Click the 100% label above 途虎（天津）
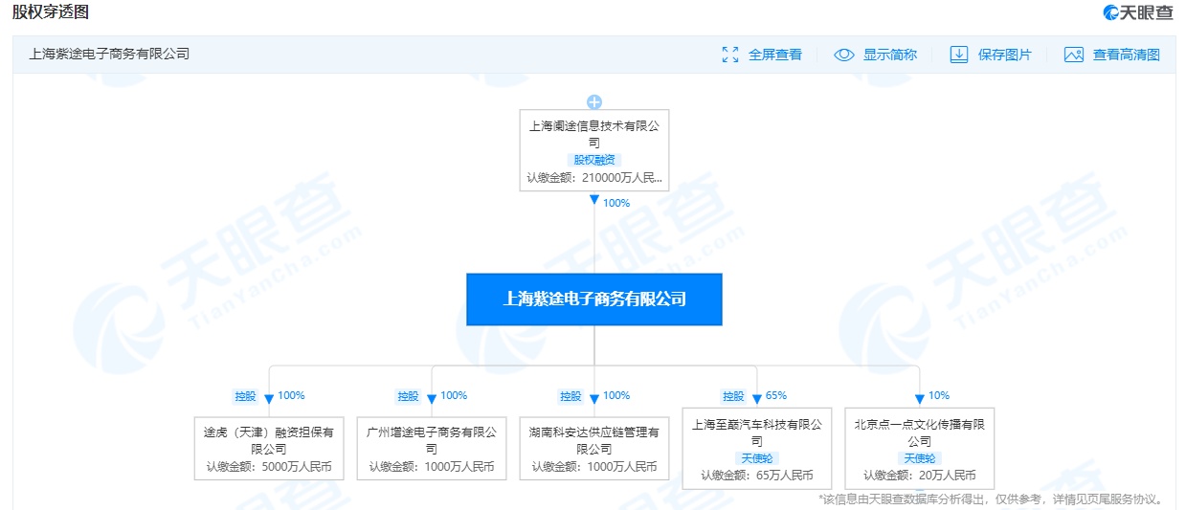This screenshot has width=1186, height=510. [x=291, y=395]
